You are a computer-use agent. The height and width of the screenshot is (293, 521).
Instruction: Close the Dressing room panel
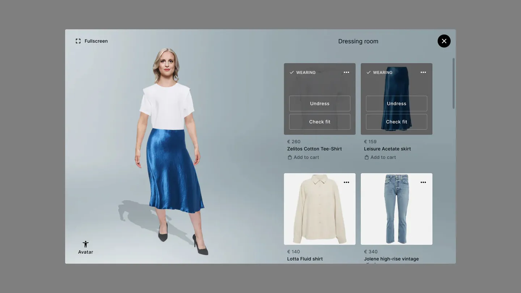point(444,41)
